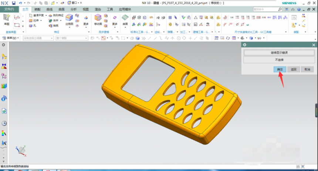Click the Shell (抽壳) tool

click(54, 26)
